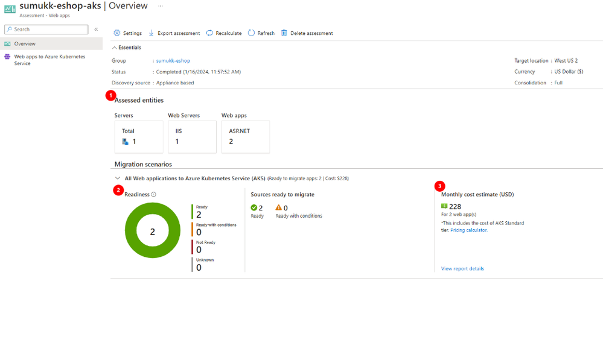Screen dimensions: 603x337
Task: Click the 'Assessment - Web apps' subtitle
Action: tap(45, 16)
